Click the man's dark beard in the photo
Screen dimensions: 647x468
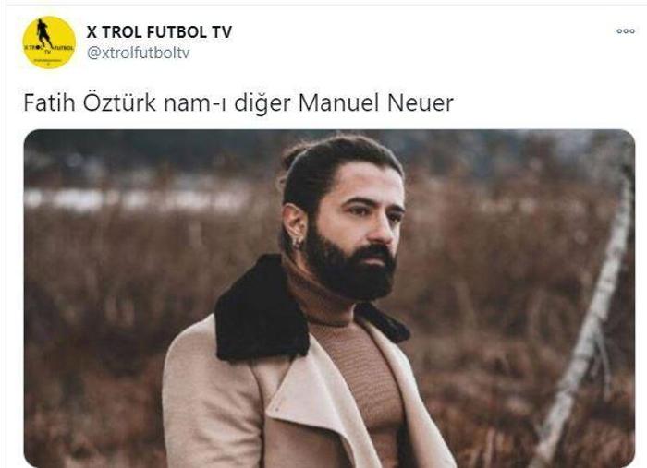click(x=348, y=268)
